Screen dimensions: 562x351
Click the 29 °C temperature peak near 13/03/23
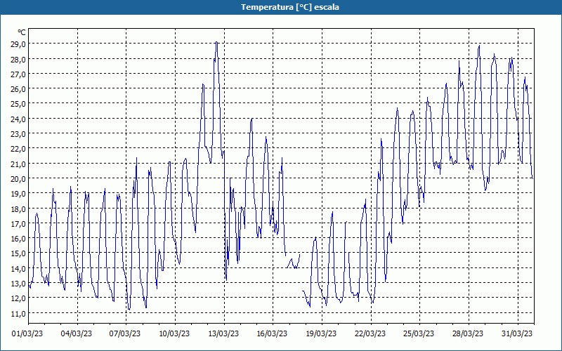coord(216,42)
